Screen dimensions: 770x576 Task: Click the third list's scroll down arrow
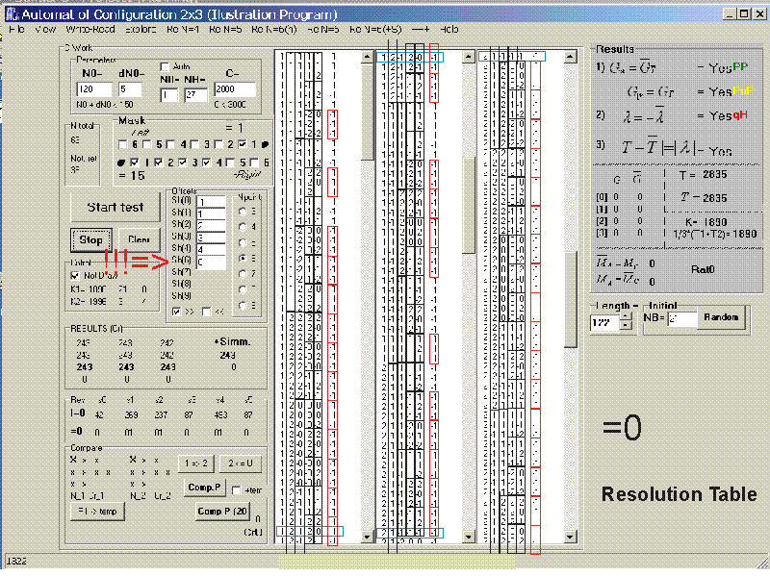click(x=570, y=538)
